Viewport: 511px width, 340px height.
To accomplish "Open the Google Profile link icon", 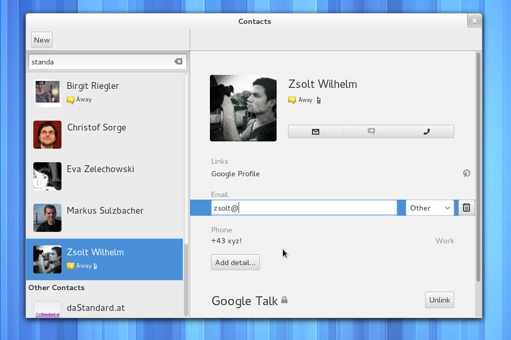I will 466,174.
